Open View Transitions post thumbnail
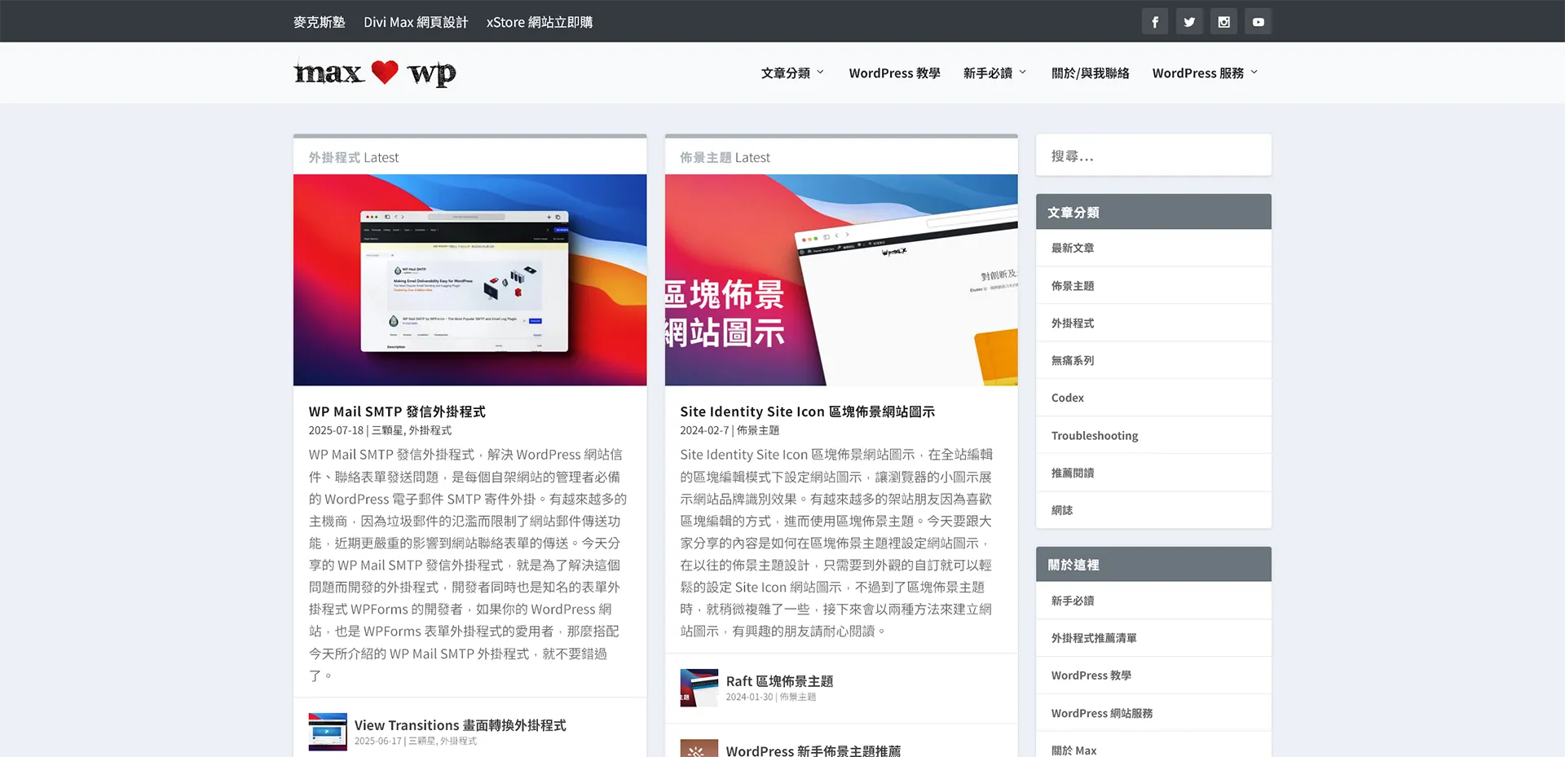 tap(328, 732)
